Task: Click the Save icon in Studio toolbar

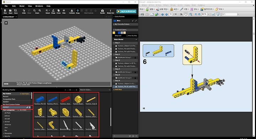Action: pos(16,11)
